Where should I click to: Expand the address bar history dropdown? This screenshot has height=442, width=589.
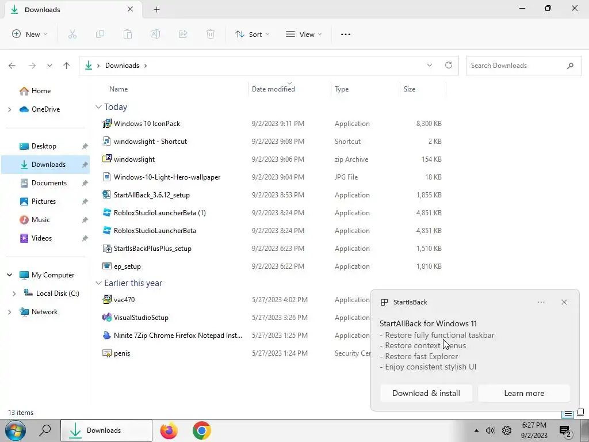pyautogui.click(x=429, y=65)
